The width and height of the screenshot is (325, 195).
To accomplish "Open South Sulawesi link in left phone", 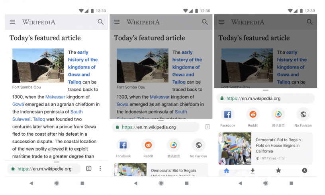I will [x=76, y=112].
